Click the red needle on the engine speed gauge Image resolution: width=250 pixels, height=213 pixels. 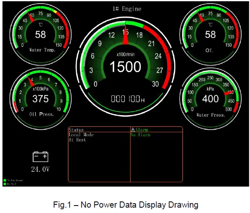click(126, 35)
